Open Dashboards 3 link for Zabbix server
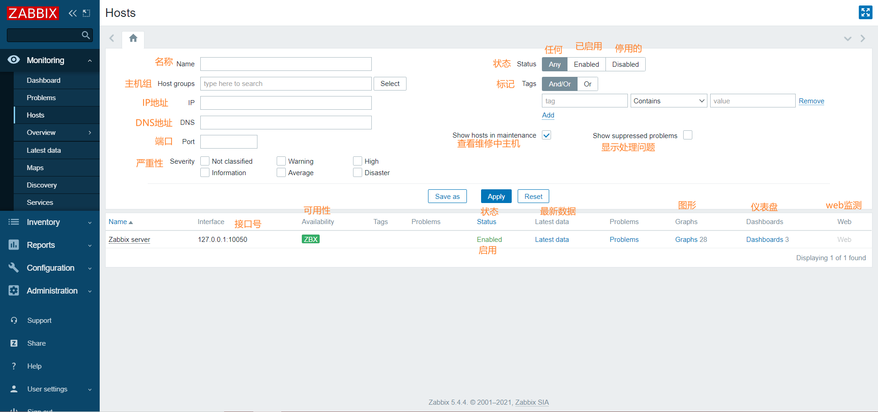Image resolution: width=878 pixels, height=412 pixels. coord(767,240)
